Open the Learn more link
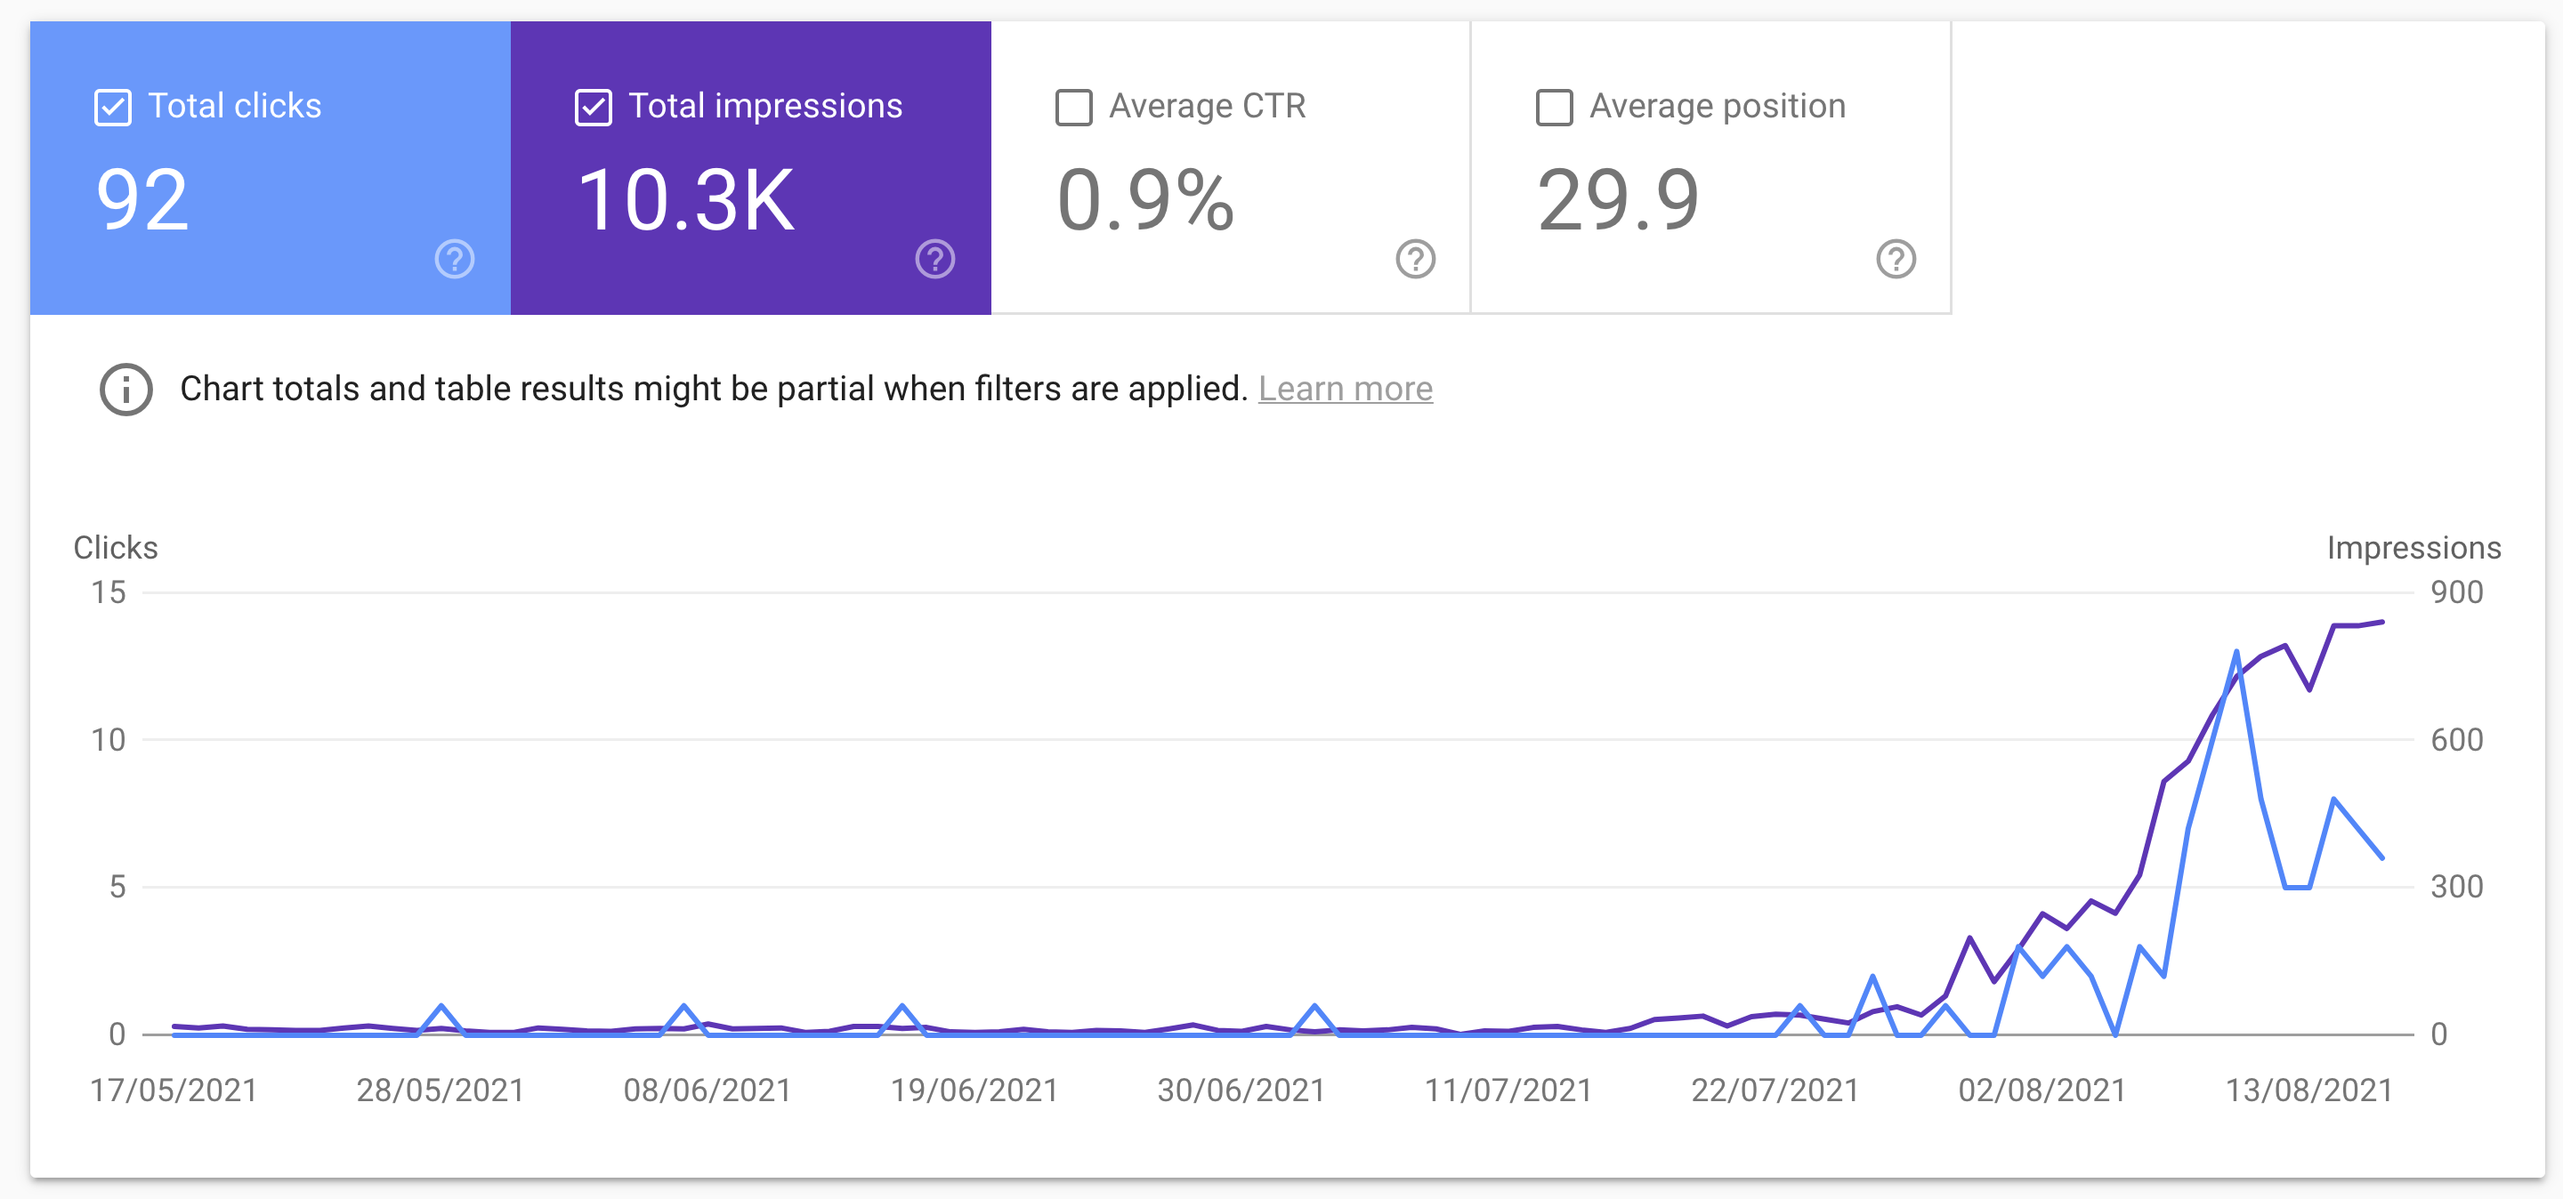 coord(1346,389)
